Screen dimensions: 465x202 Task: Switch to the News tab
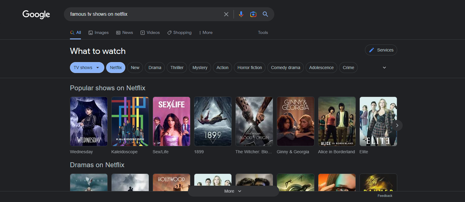[125, 33]
